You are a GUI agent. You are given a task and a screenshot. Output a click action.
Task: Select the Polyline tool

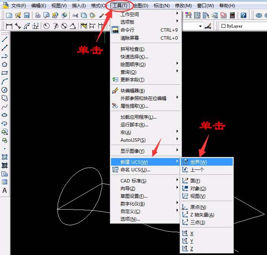pos(5,56)
